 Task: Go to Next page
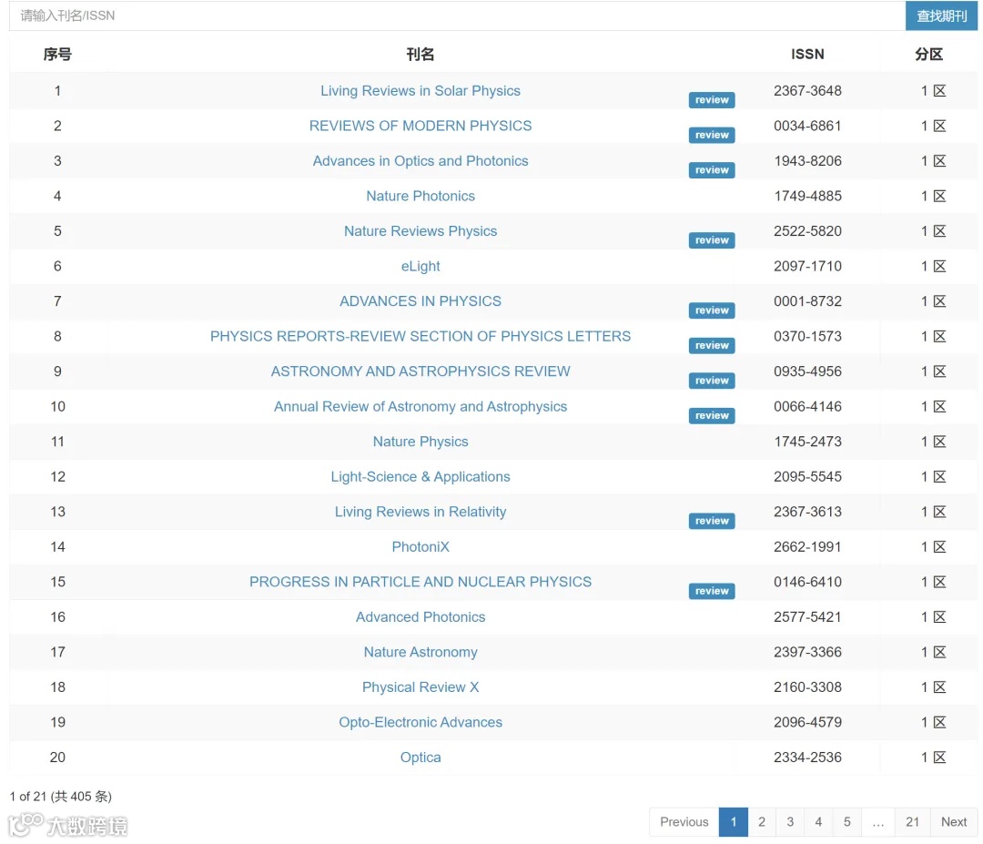click(954, 822)
